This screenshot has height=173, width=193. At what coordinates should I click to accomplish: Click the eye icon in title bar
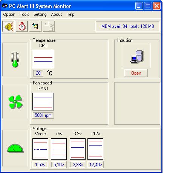click(x=5, y=6)
